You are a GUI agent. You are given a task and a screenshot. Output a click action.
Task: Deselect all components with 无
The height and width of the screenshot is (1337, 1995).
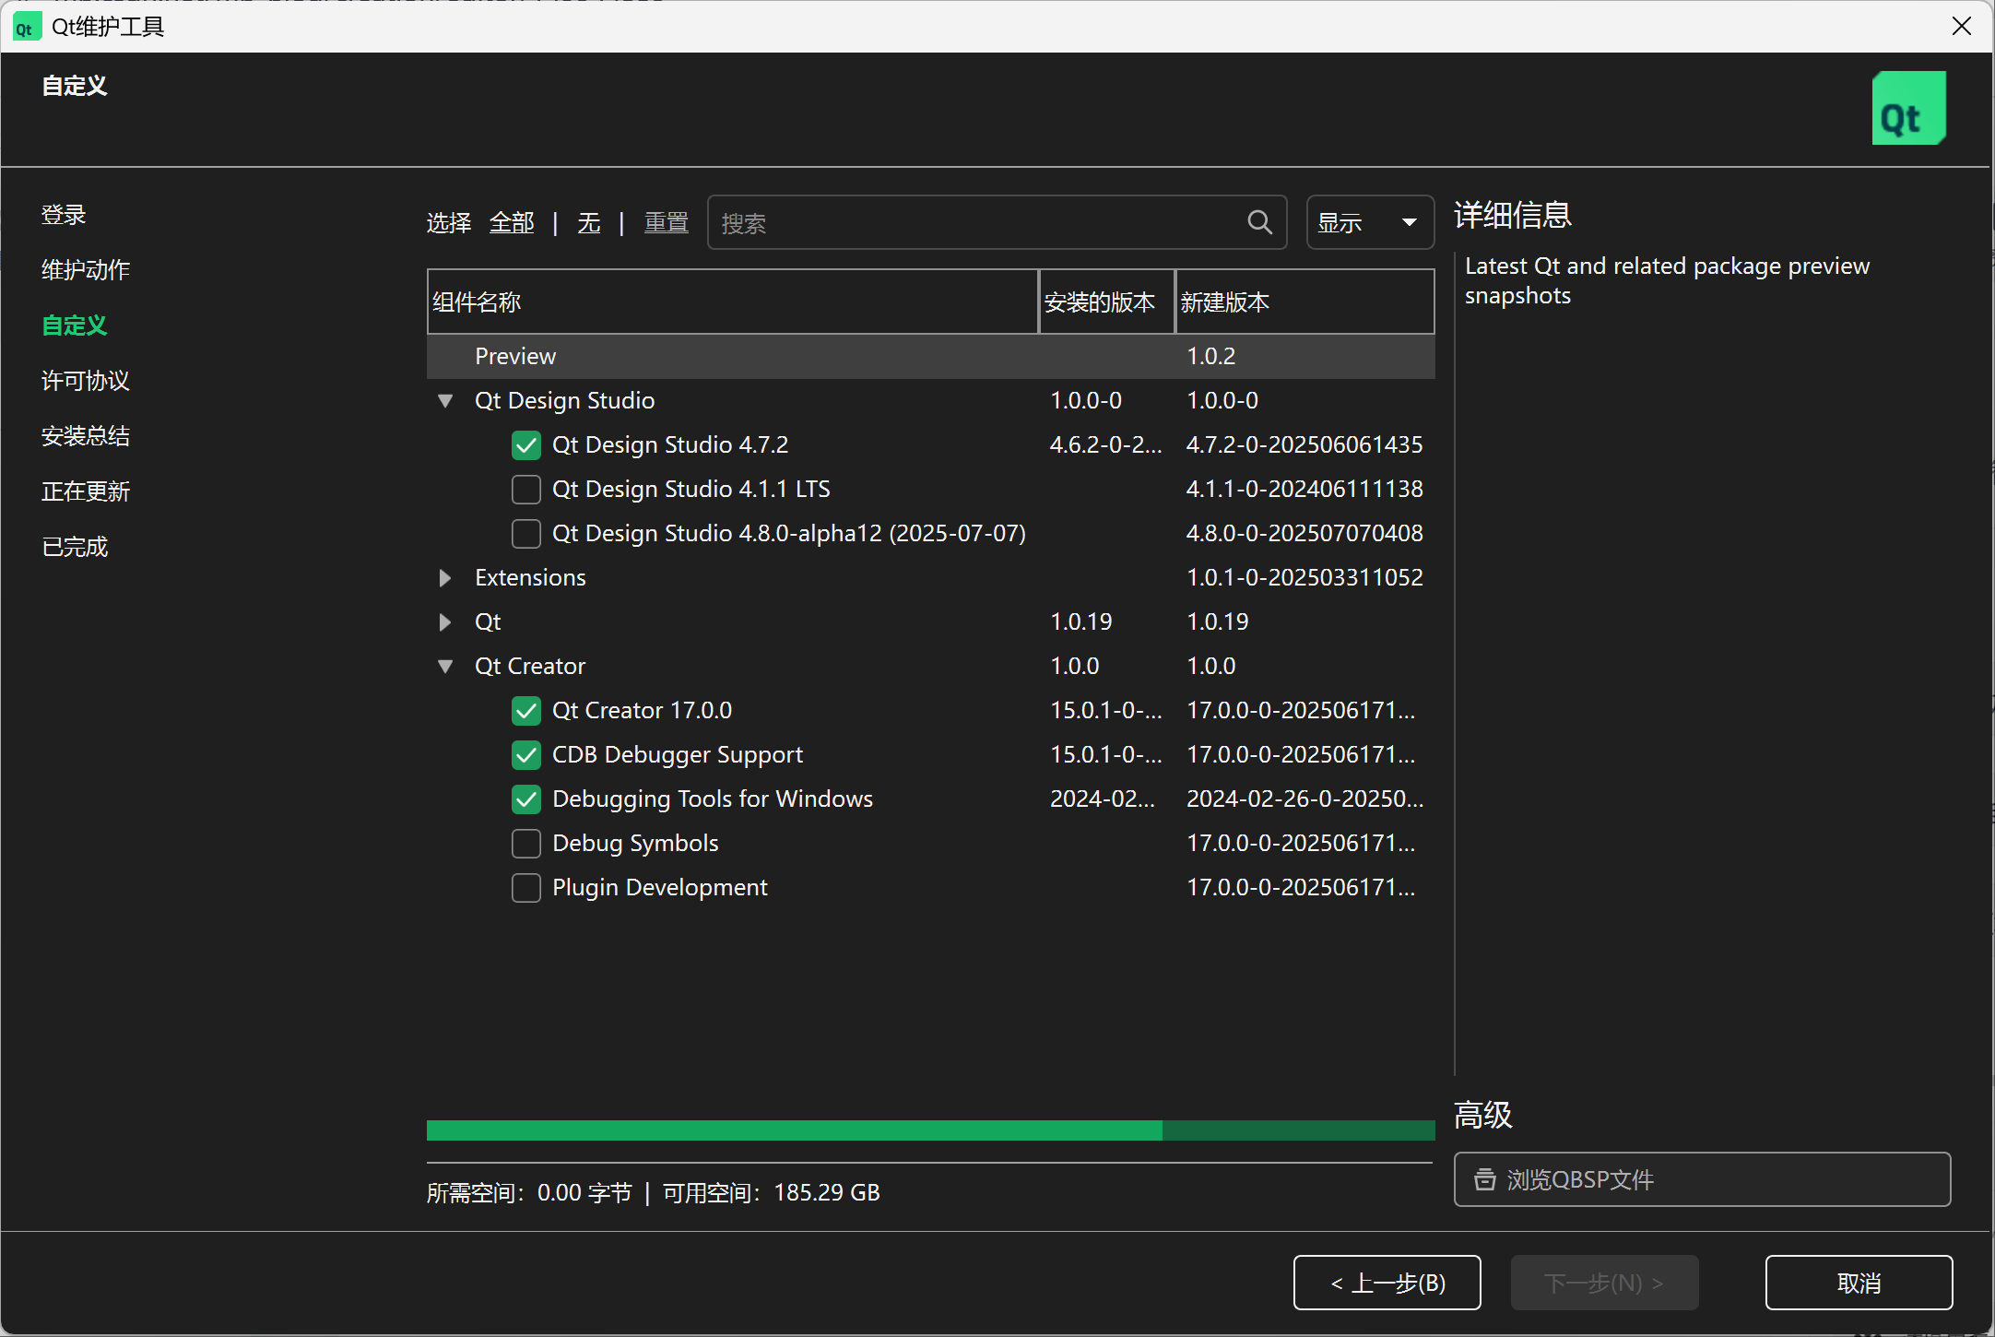[x=588, y=222]
